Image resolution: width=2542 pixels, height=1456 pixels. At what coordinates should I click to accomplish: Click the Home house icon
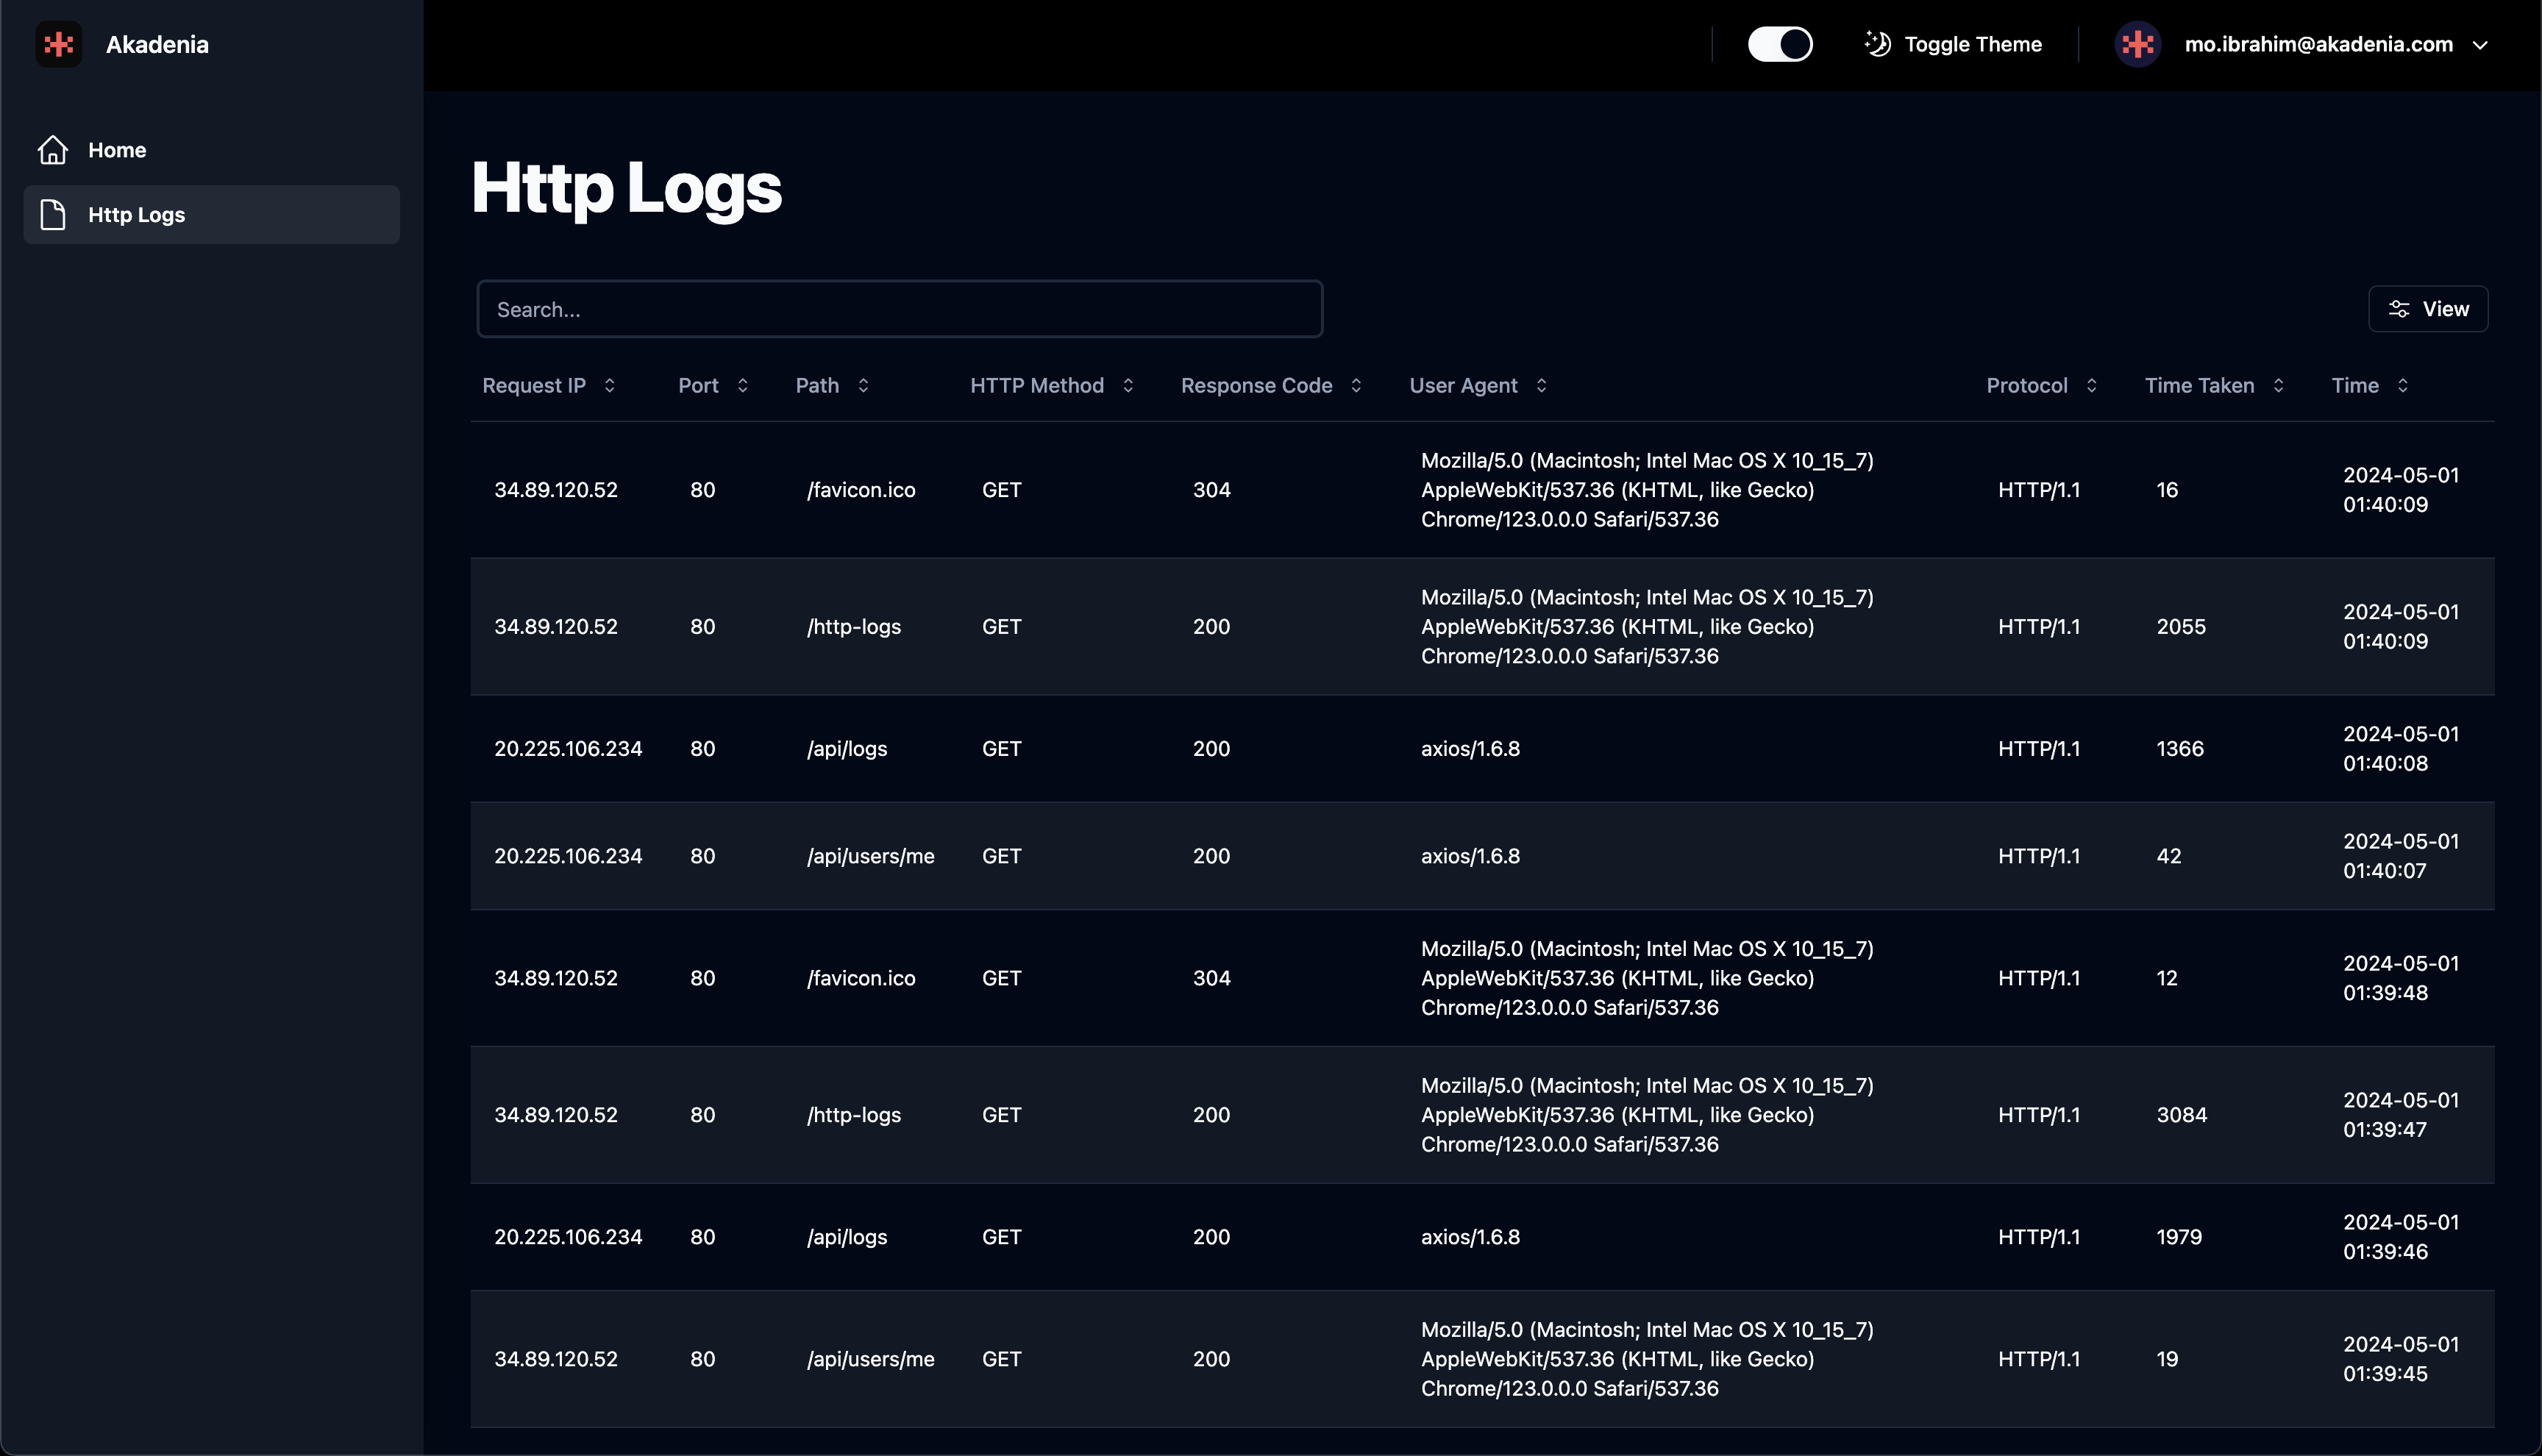click(53, 150)
